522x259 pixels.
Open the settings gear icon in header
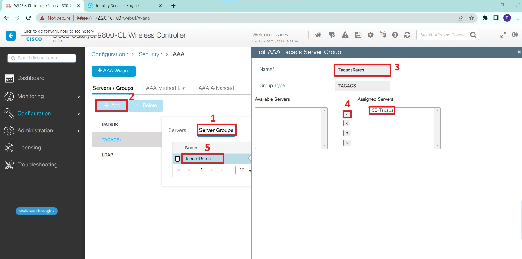pos(371,35)
